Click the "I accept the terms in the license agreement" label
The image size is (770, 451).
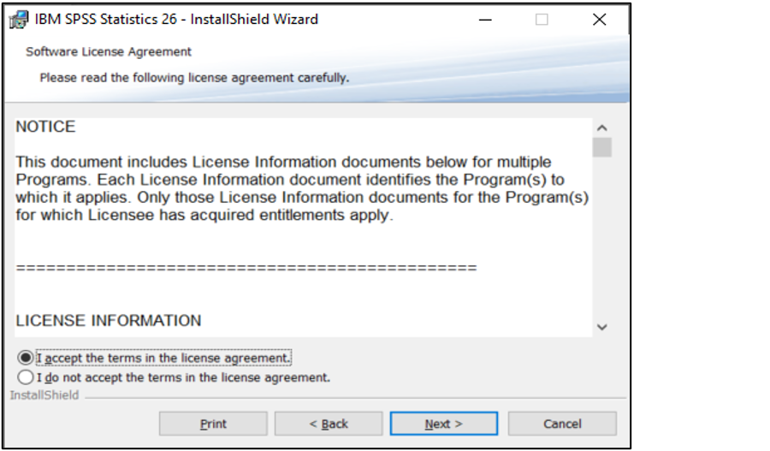click(163, 358)
